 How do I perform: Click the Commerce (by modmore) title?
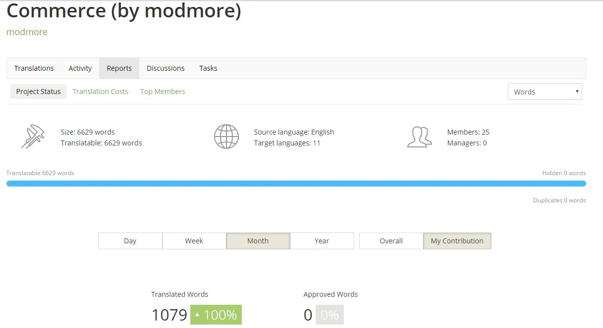[124, 11]
